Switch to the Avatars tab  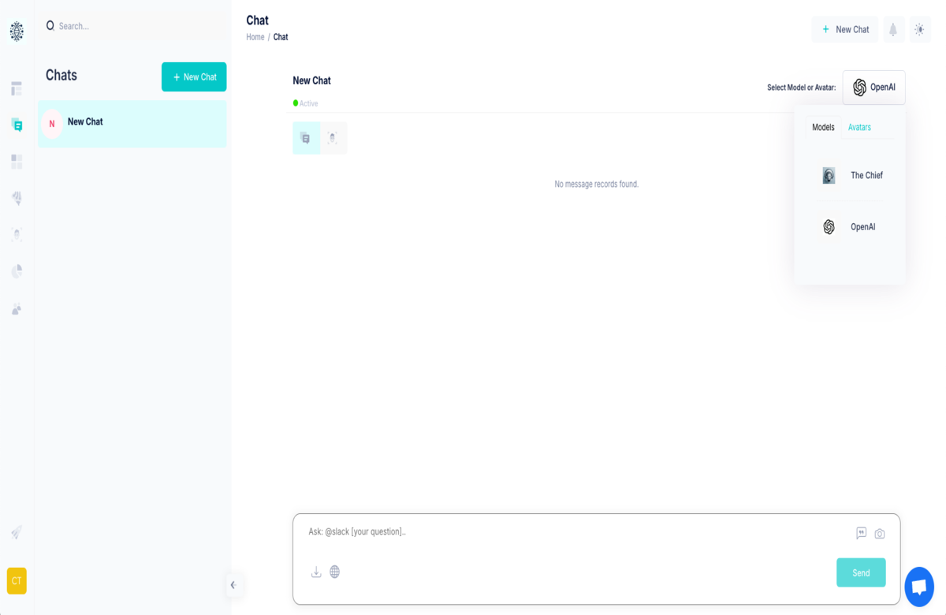coord(859,127)
